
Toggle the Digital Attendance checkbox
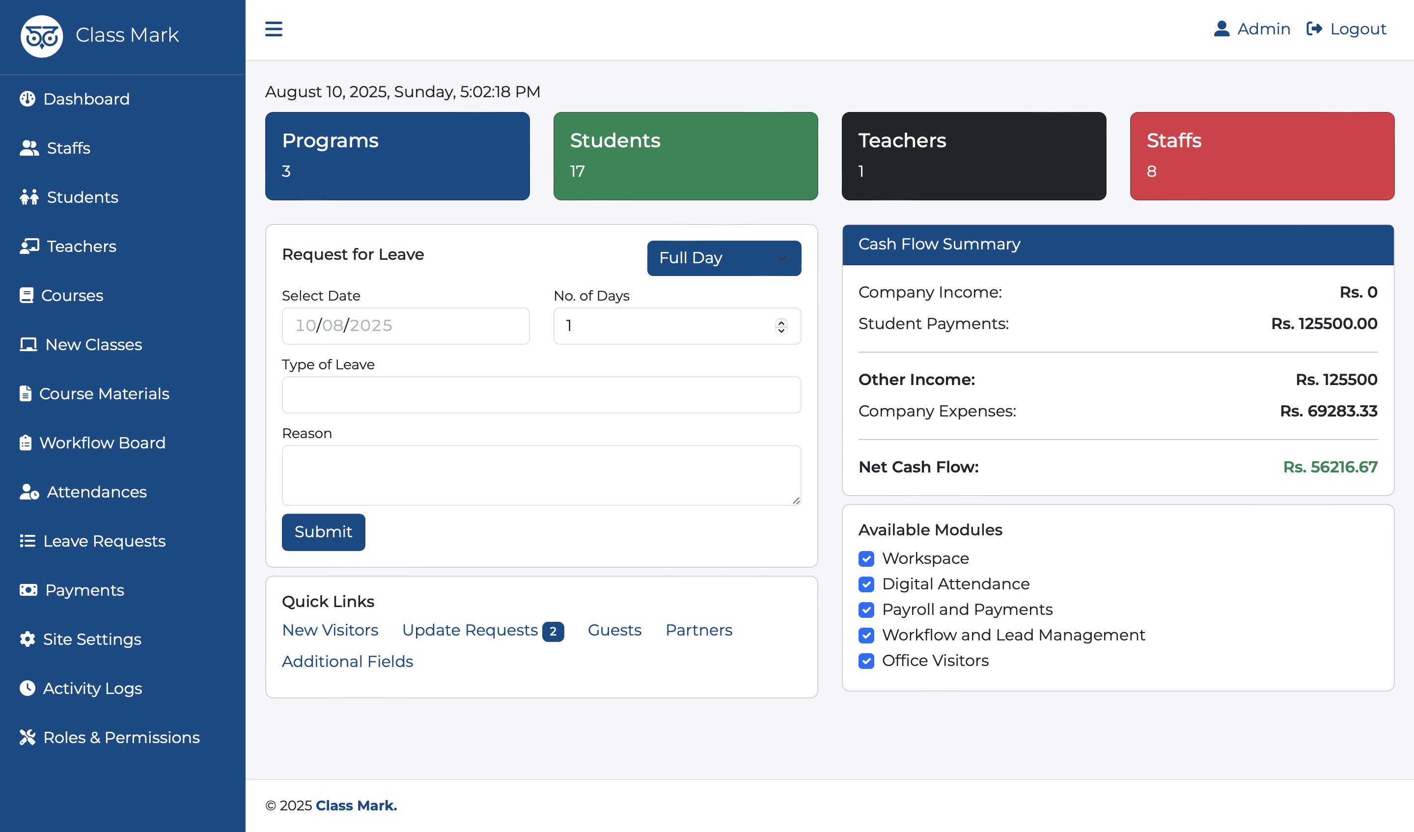click(866, 584)
